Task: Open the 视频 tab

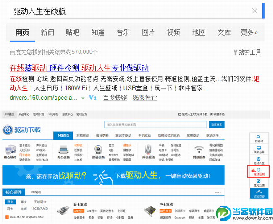Action: click(x=173, y=33)
